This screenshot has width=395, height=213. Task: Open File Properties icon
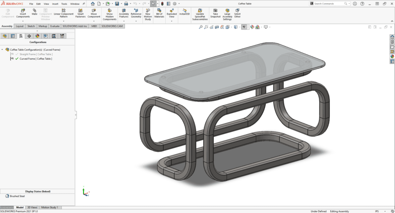click(x=168, y=4)
